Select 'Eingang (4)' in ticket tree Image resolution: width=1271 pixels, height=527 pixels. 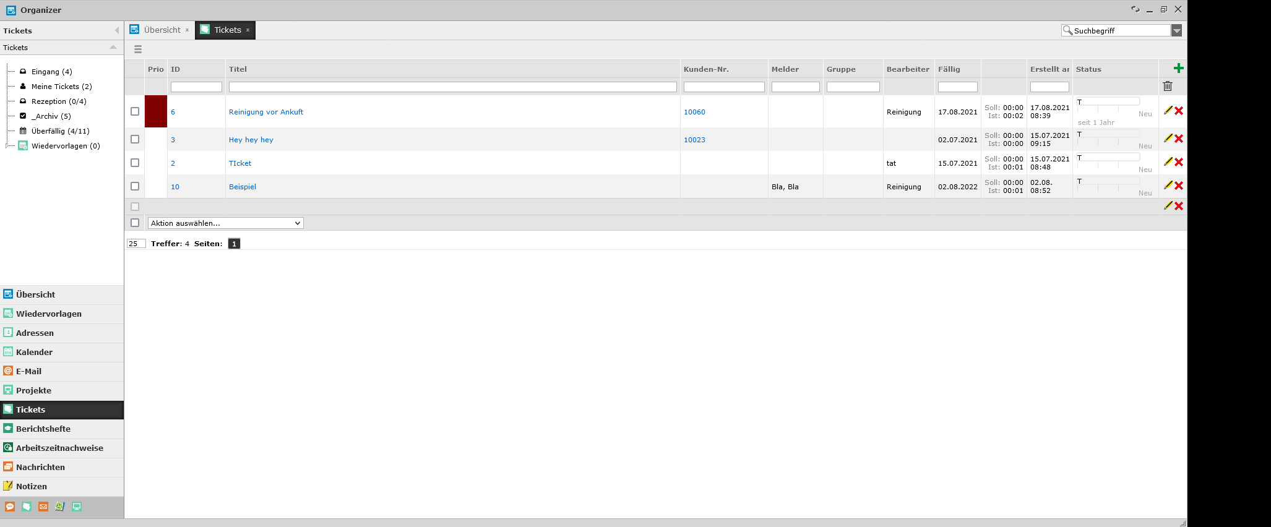(x=51, y=72)
